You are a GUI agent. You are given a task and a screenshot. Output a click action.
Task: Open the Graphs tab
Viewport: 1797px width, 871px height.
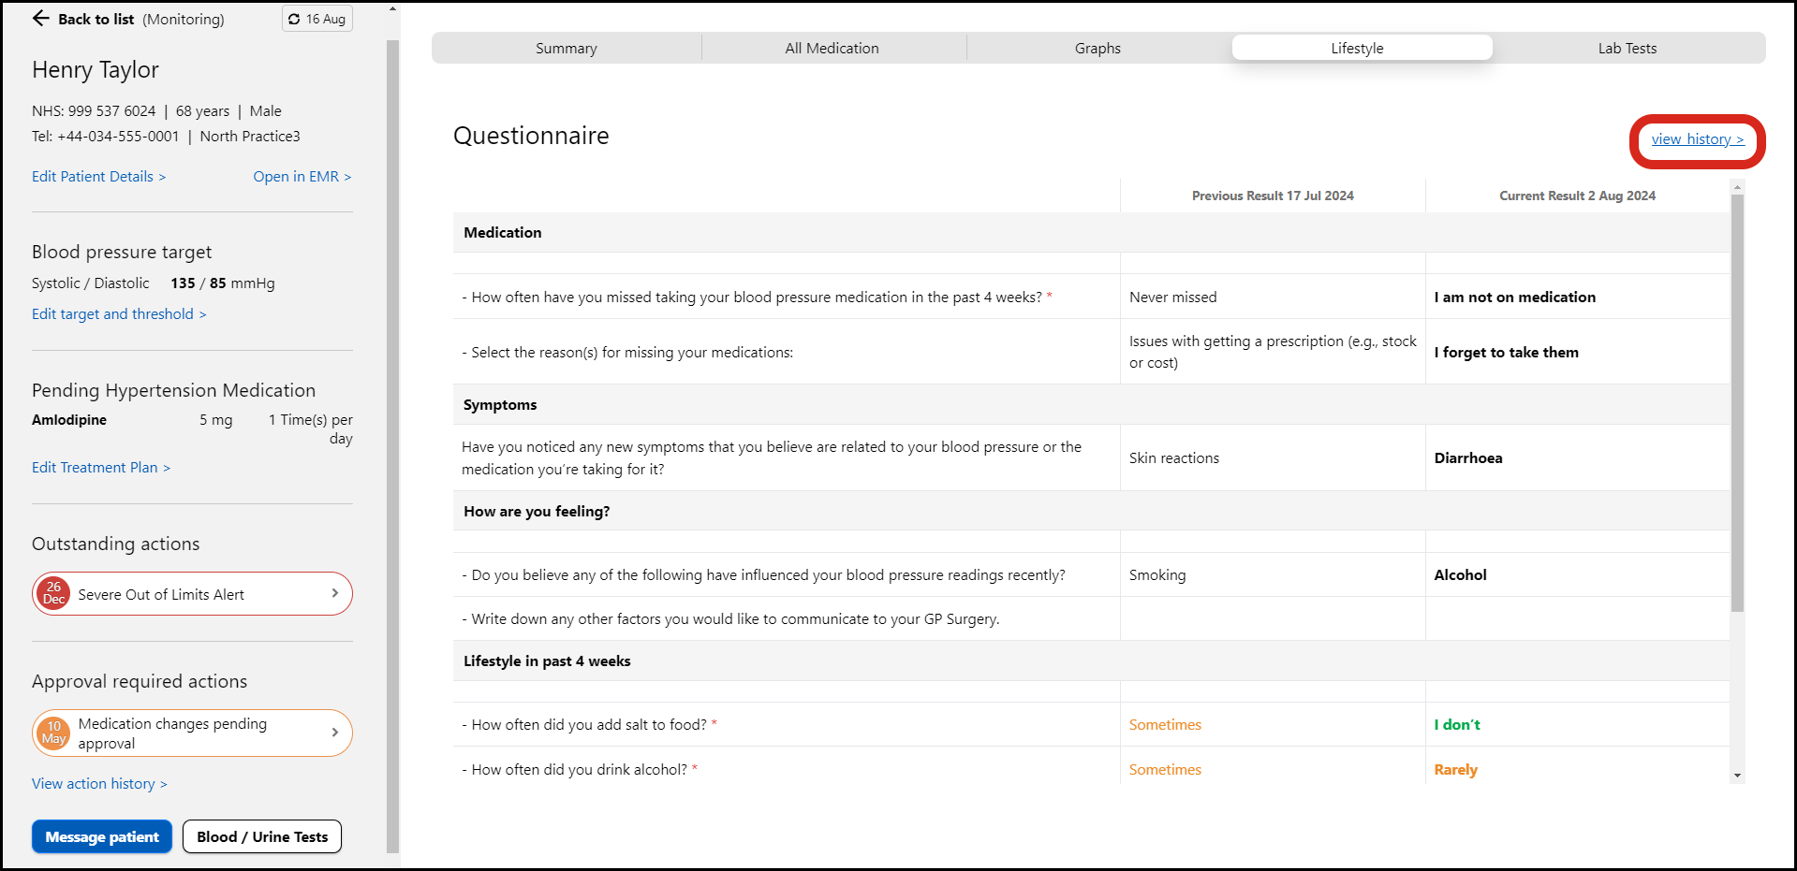click(1097, 49)
